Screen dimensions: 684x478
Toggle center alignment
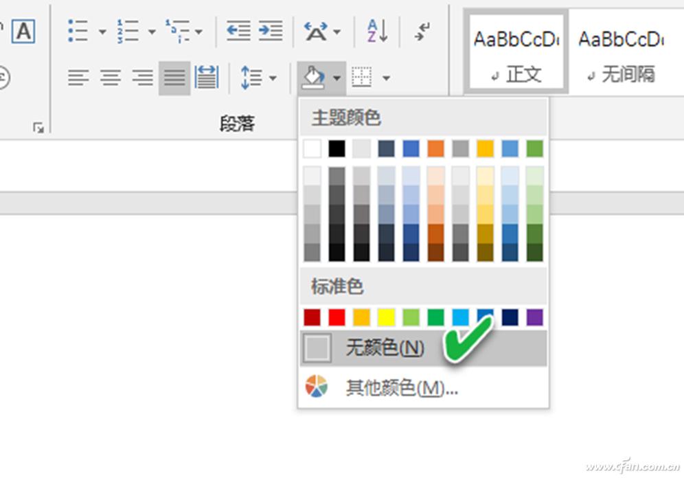pyautogui.click(x=109, y=76)
